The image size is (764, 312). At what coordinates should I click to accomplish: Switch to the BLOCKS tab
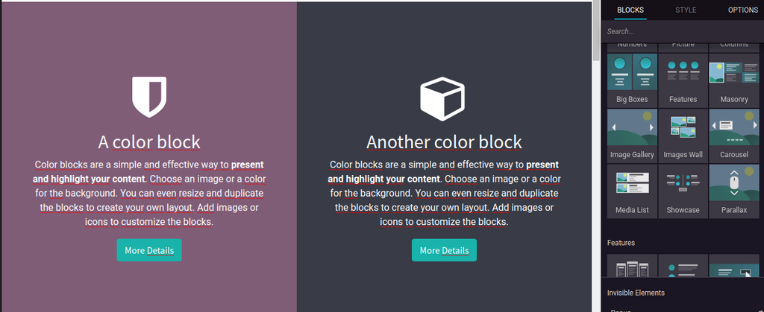pyautogui.click(x=631, y=10)
